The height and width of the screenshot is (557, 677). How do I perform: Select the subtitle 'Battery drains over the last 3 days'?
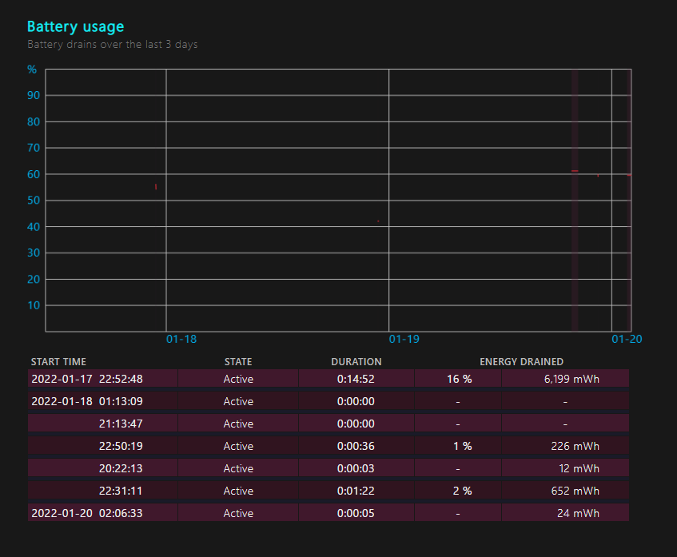112,45
